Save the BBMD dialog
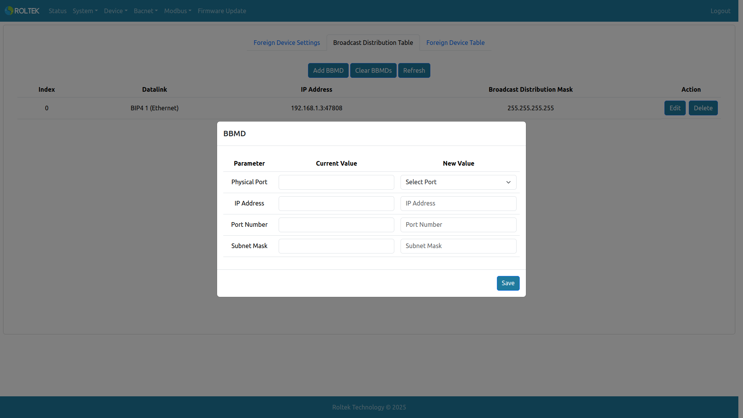Viewport: 743px width, 418px height. tap(508, 283)
